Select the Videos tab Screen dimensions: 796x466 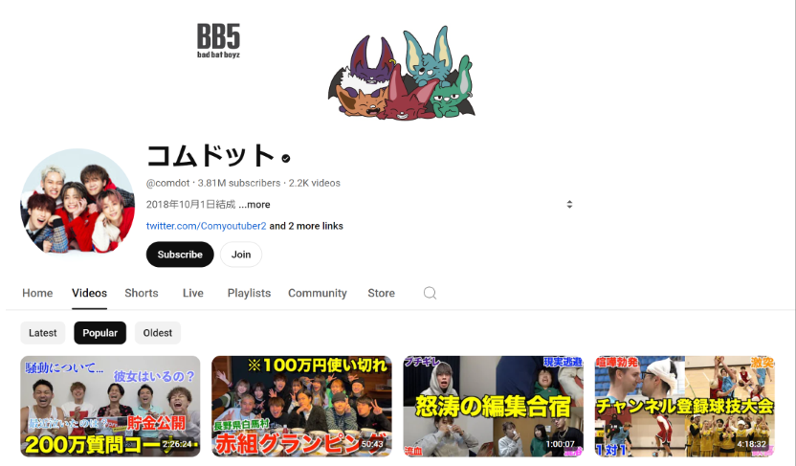89,293
